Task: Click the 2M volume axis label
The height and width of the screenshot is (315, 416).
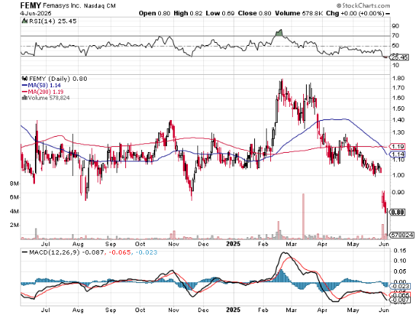Action: pos(15,226)
